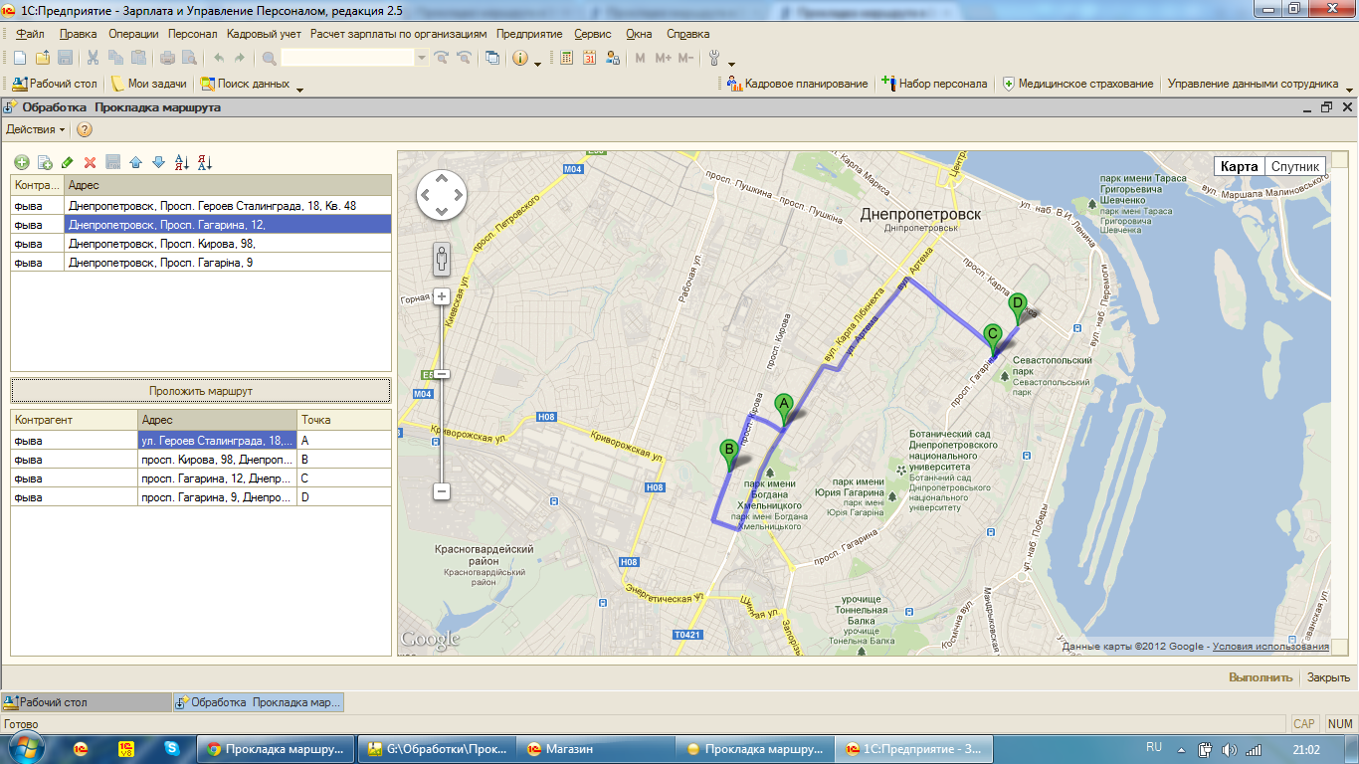Viewport: 1359px width, 764px height.
Task: Click the Выполнить button
Action: [1261, 677]
